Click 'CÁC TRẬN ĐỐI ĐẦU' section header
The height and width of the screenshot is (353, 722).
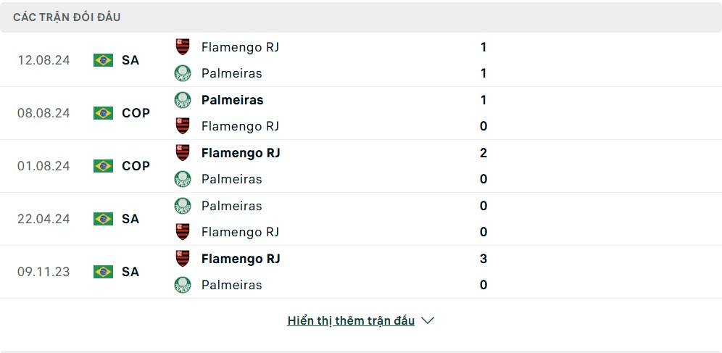coord(67,17)
